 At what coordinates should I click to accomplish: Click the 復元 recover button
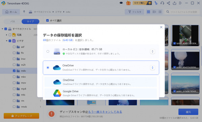coord(188,112)
